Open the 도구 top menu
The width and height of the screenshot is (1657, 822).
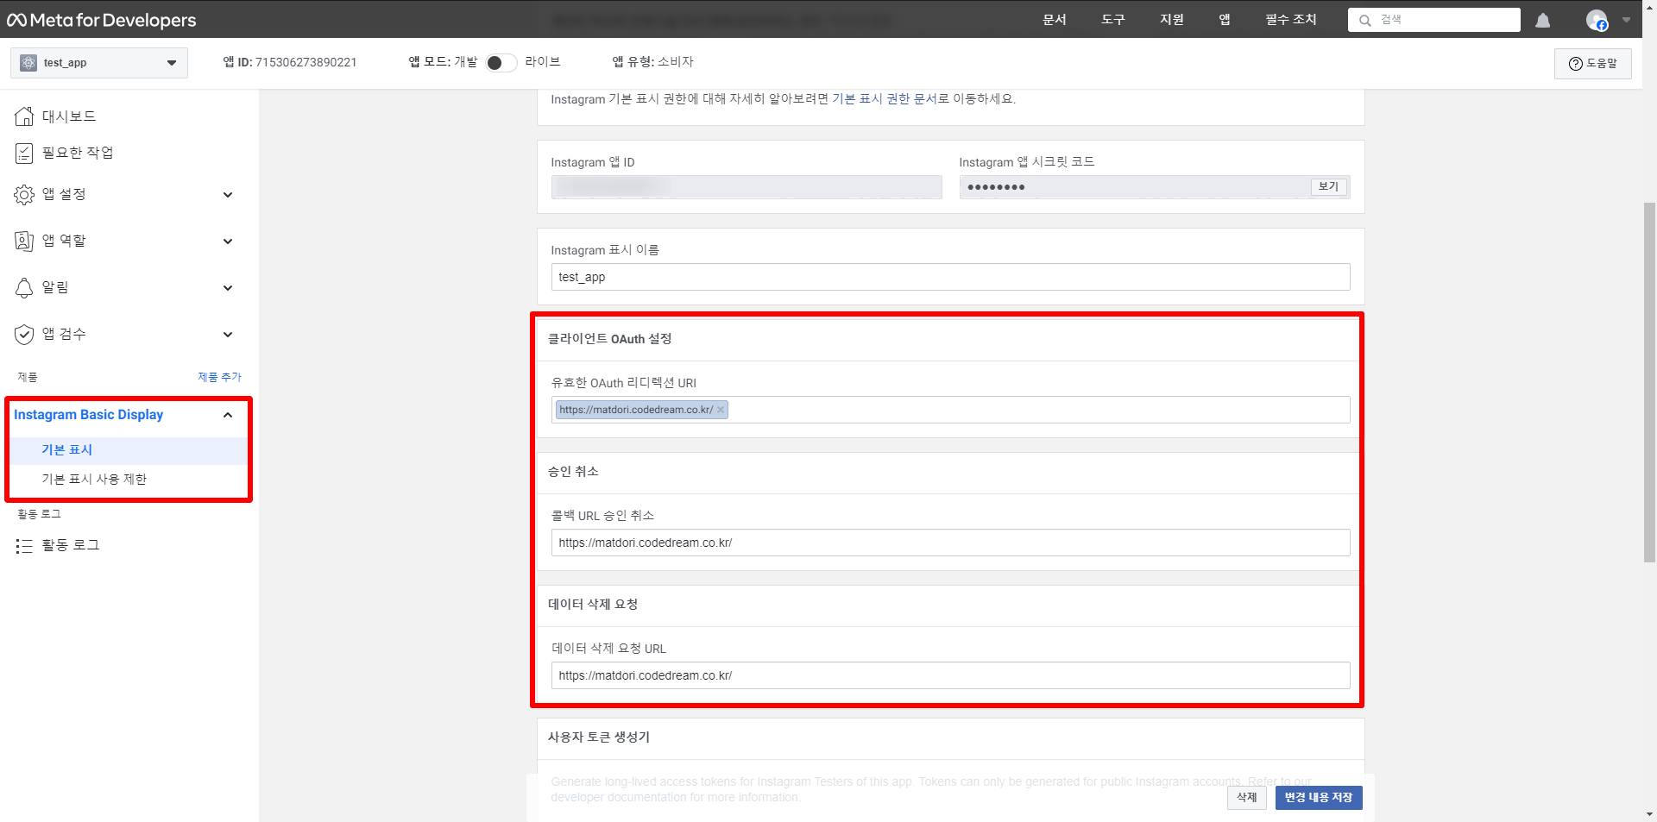[1113, 20]
